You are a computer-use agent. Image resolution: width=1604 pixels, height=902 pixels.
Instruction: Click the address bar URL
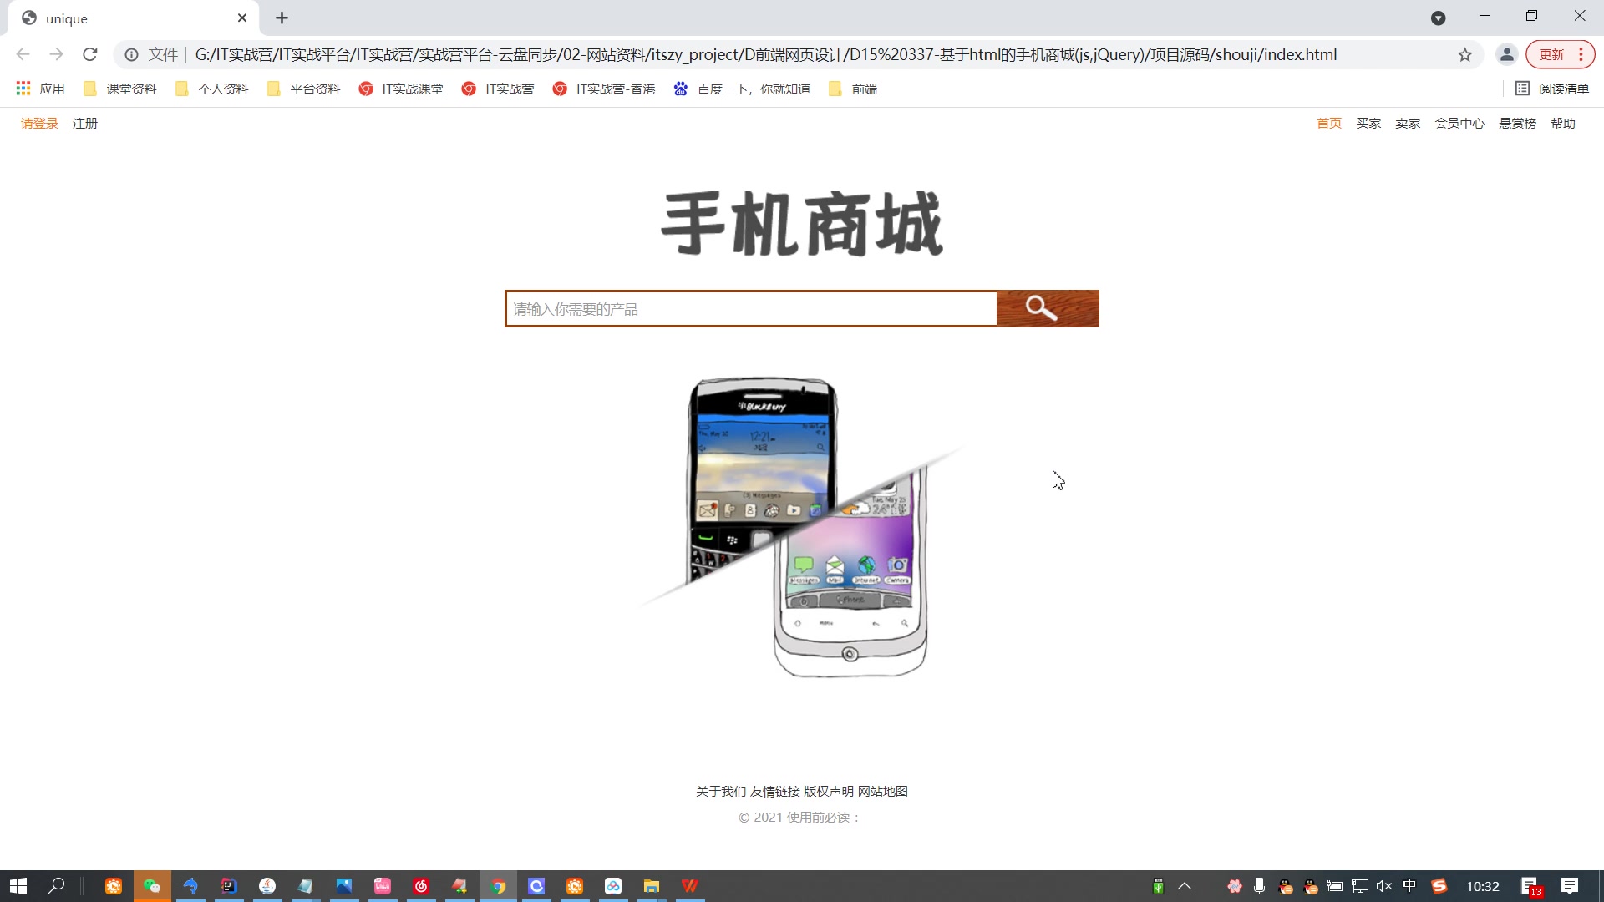click(766, 55)
